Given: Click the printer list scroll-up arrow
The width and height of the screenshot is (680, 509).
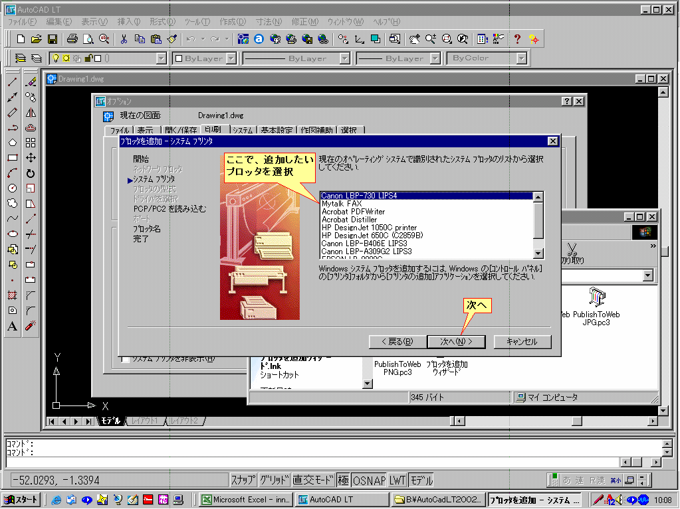Looking at the screenshot, I should 538,197.
